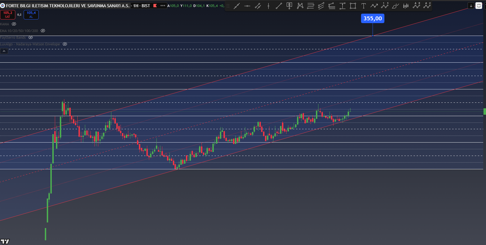Viewport: 486px width, 245px height.
Task: Click the EMA 10/20/50/100/200 indicator name
Action: (x=19, y=31)
